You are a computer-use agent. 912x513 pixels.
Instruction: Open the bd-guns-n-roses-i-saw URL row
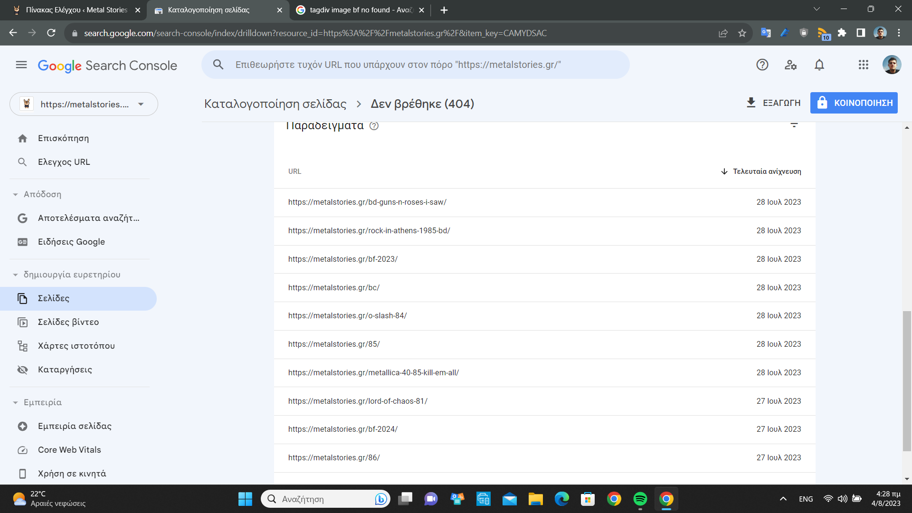click(x=545, y=202)
